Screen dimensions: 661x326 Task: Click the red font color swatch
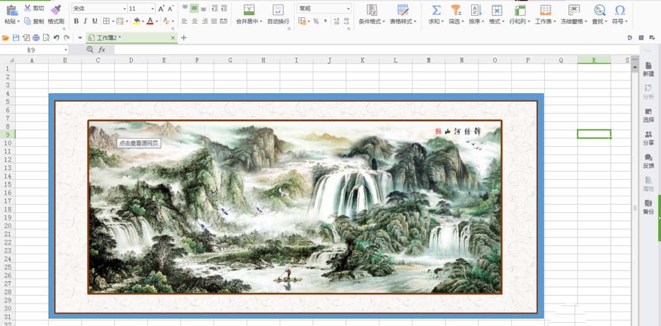(150, 21)
